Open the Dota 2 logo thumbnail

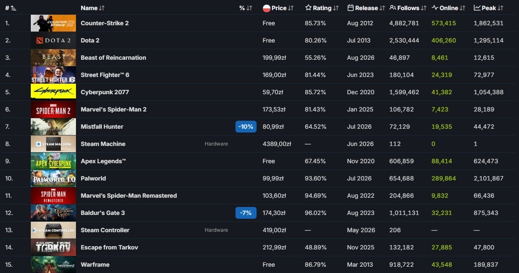pyautogui.click(x=53, y=40)
